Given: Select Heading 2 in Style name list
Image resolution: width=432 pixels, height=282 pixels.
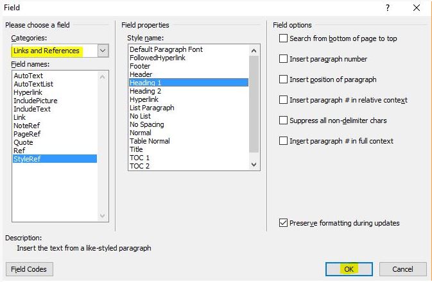Looking at the screenshot, I should pyautogui.click(x=145, y=91).
